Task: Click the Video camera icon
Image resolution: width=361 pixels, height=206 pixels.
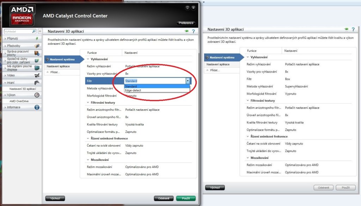Action: pyautogui.click(x=37, y=75)
